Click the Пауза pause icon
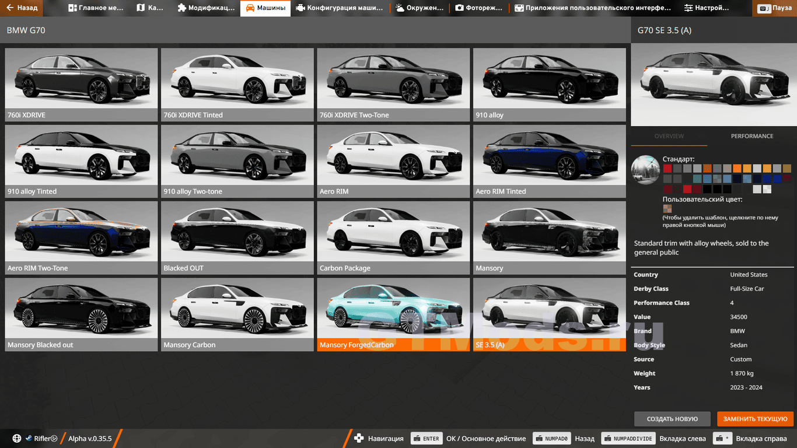This screenshot has width=797, height=448. [764, 9]
